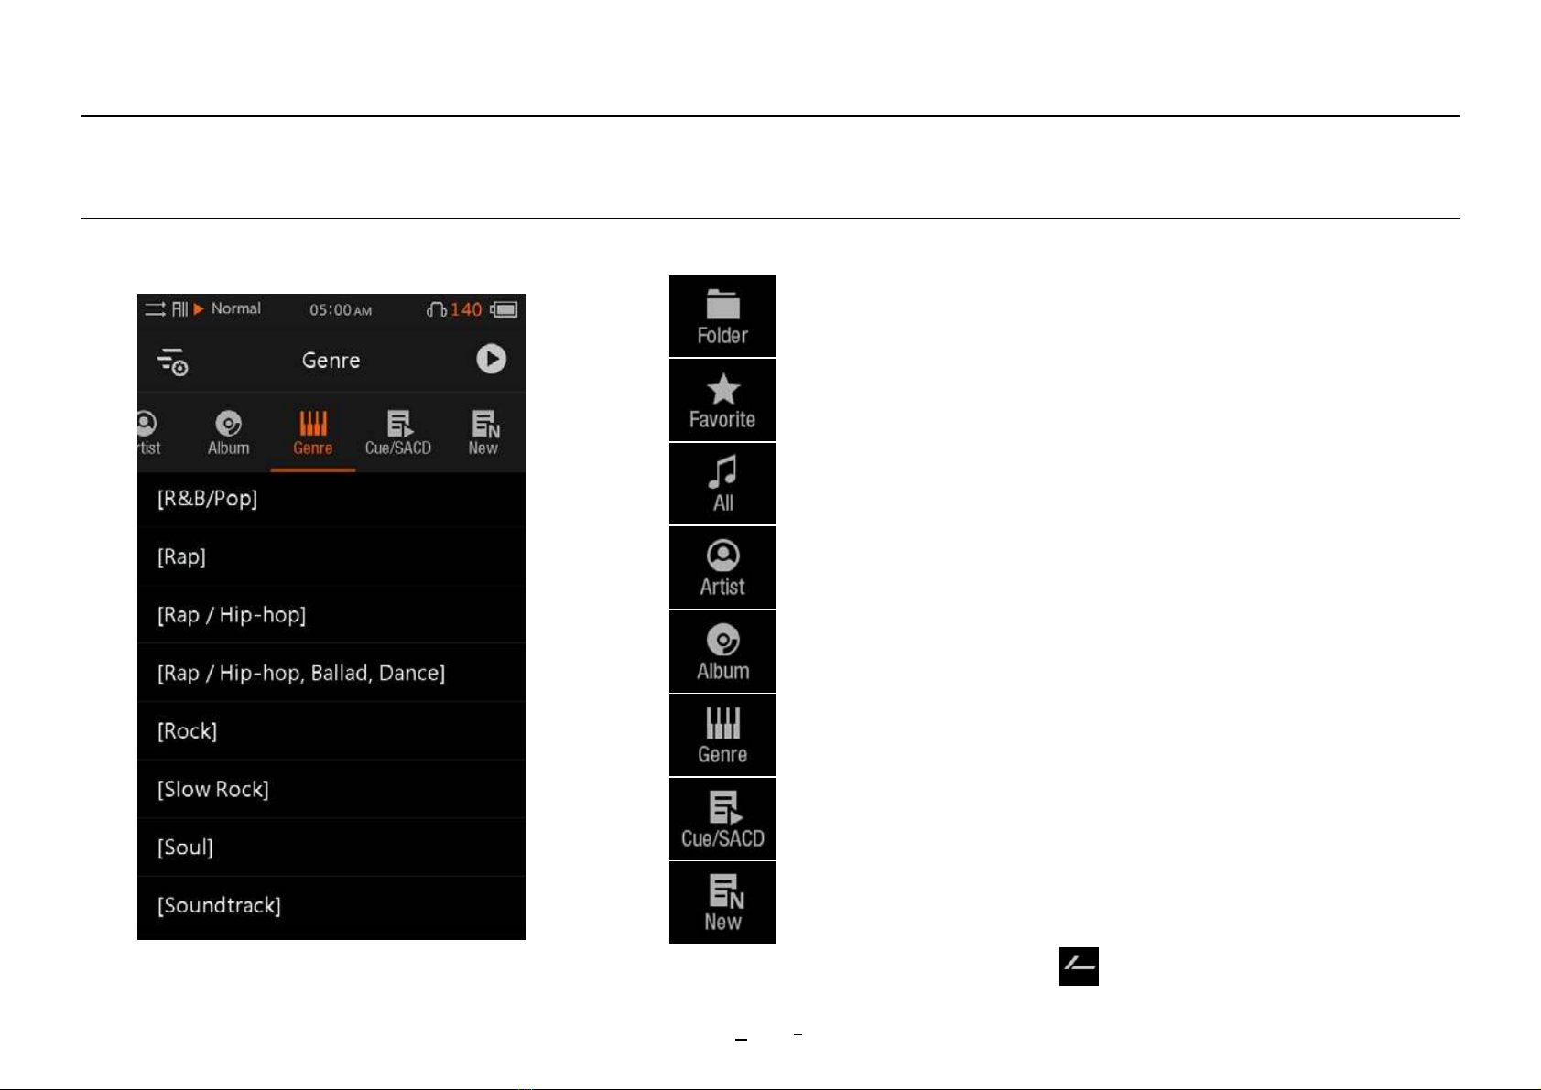Switch to the New tab in player
The image size is (1541, 1090).
coord(483,433)
